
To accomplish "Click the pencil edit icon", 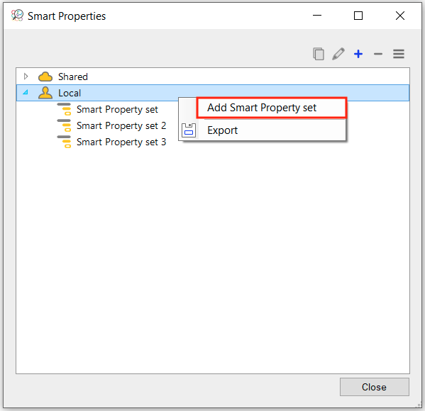I will pos(338,54).
